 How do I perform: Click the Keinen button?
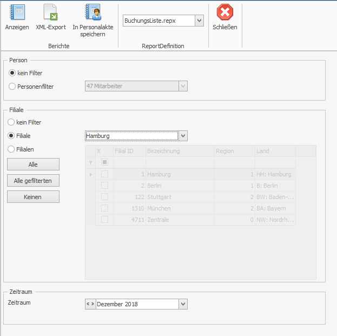coord(33,197)
